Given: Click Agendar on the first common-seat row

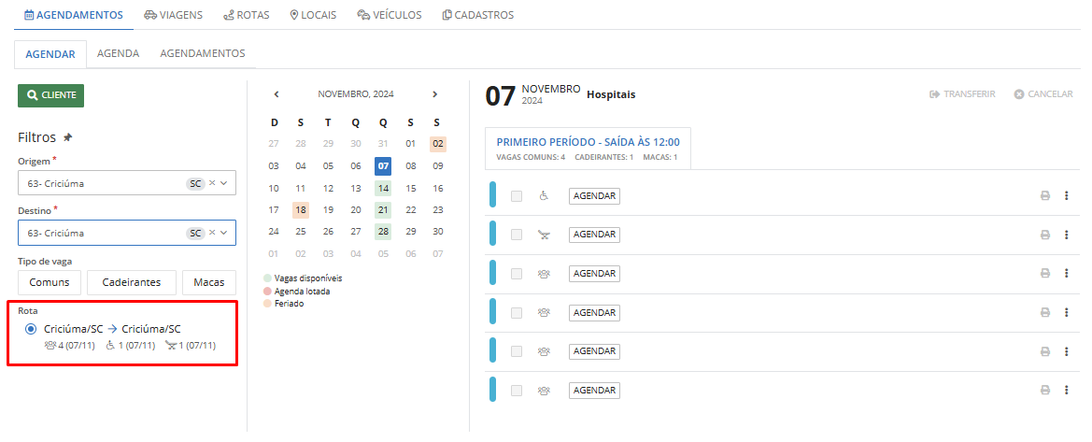Looking at the screenshot, I should click(594, 273).
